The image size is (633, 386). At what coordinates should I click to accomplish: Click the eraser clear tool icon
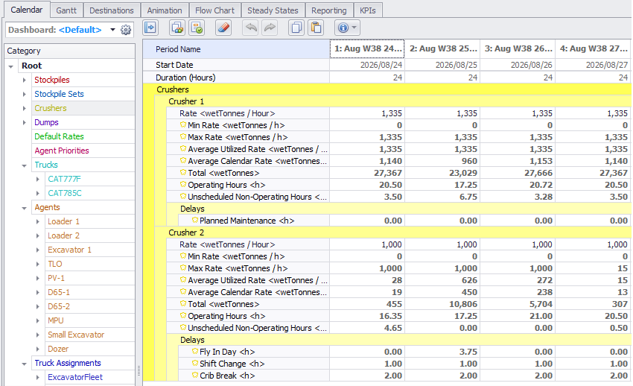(x=223, y=28)
